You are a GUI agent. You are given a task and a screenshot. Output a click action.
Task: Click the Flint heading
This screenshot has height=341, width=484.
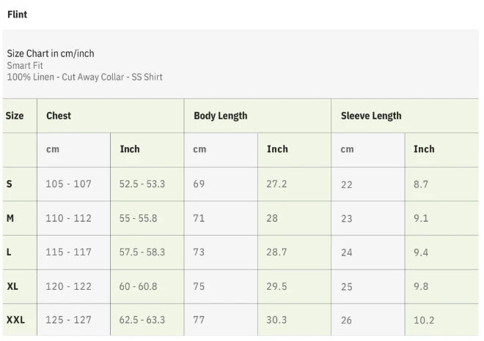tap(17, 14)
